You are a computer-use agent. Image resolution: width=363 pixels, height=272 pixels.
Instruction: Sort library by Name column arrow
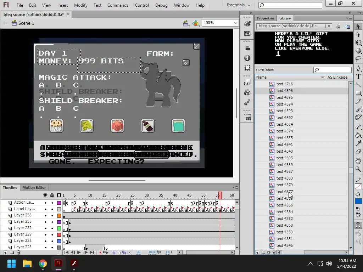tap(322, 77)
